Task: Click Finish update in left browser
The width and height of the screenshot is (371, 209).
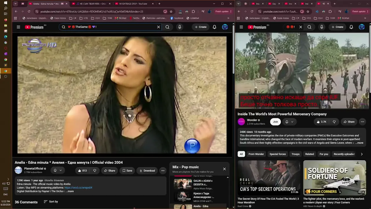Action: click(x=224, y=12)
